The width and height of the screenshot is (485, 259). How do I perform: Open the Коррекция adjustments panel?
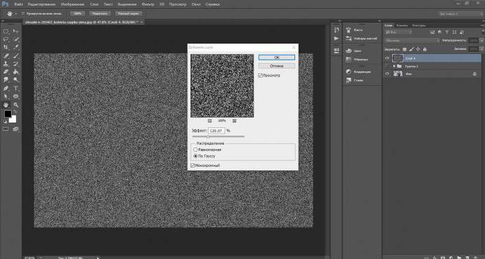(358, 72)
